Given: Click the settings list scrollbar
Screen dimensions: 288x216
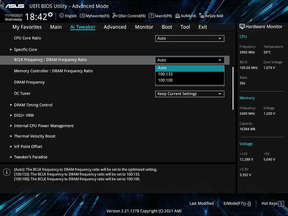Looking at the screenshot, I should coord(233,88).
